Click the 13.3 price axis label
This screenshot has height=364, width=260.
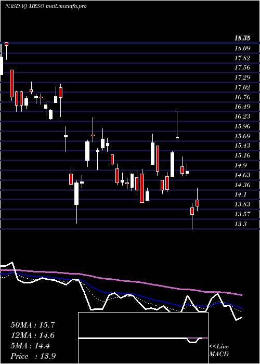click(241, 224)
